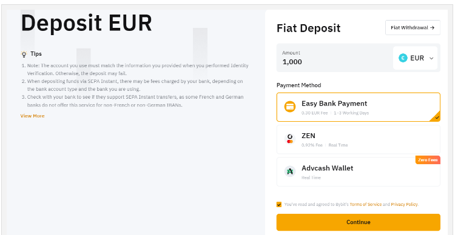
Task: Click the Advcash Wallet logo icon
Action: [x=289, y=171]
